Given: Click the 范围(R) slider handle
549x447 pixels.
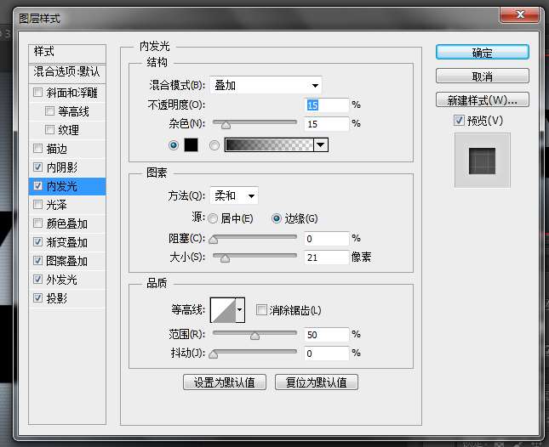Looking at the screenshot, I should 254,336.
